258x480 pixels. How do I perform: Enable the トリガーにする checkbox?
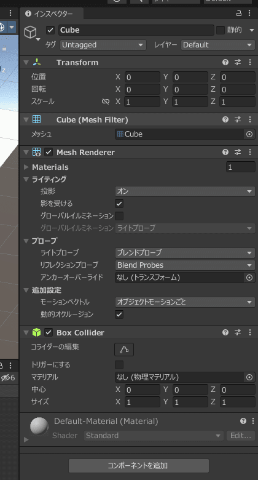[x=119, y=364]
